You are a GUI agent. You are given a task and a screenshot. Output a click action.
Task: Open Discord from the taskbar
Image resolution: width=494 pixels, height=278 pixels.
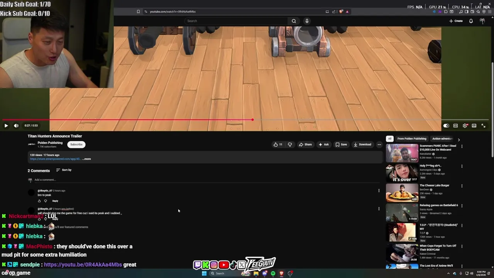tap(264, 273)
